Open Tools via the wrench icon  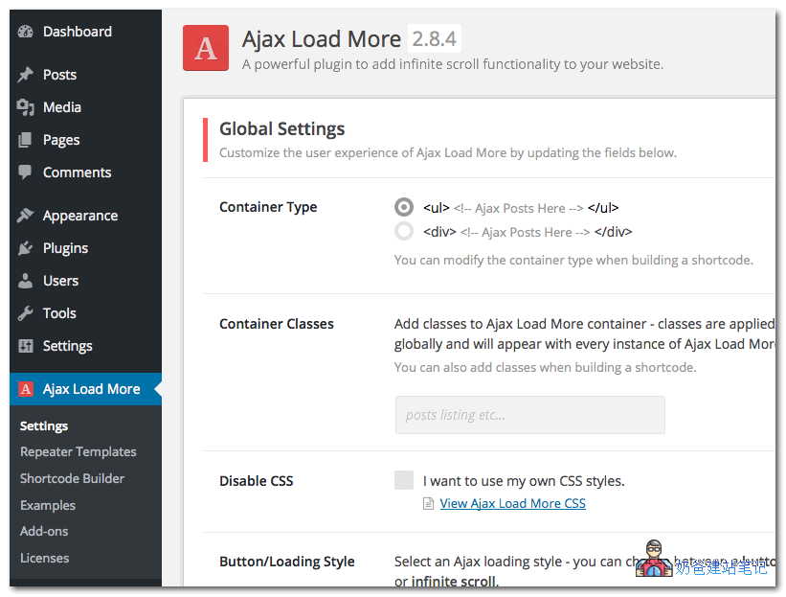[26, 312]
